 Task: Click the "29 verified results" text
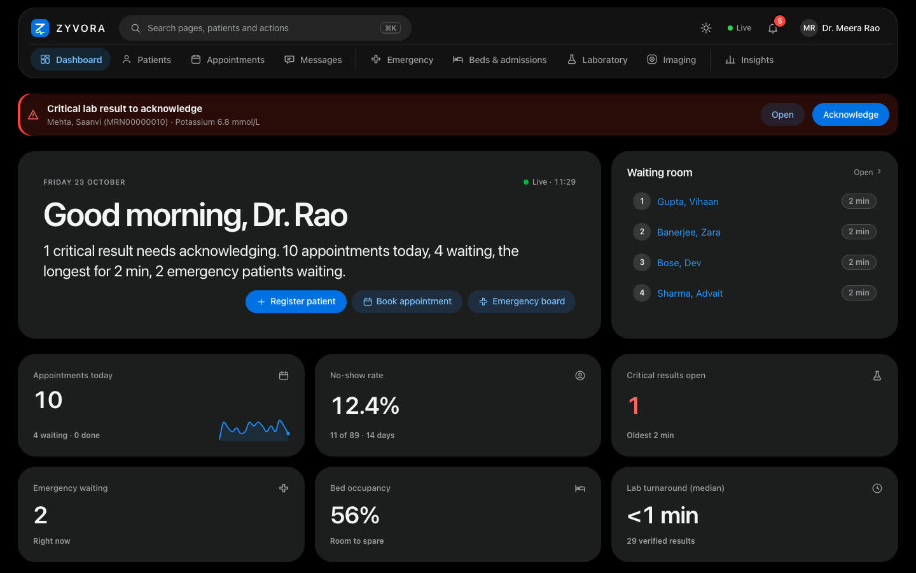click(661, 541)
